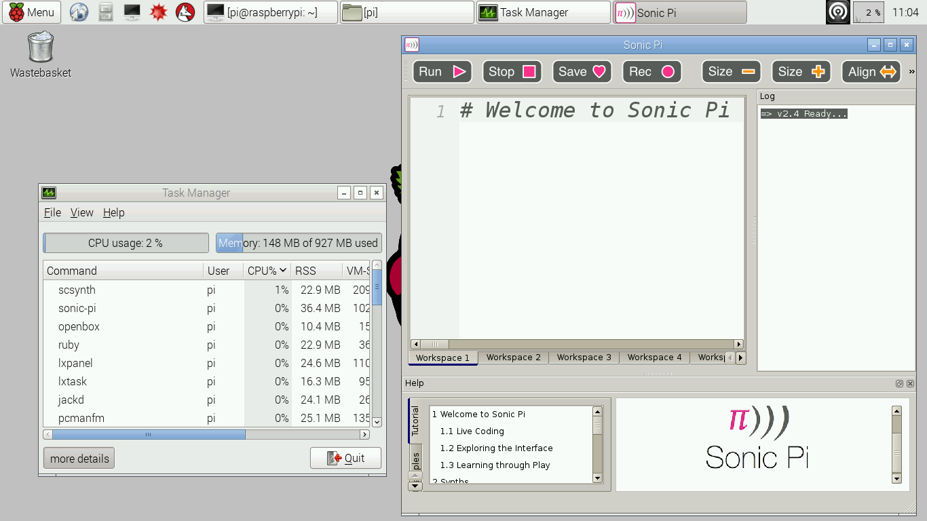Viewport: 927px width, 521px height.
Task: Open the View menu in Task Manager
Action: 81,212
